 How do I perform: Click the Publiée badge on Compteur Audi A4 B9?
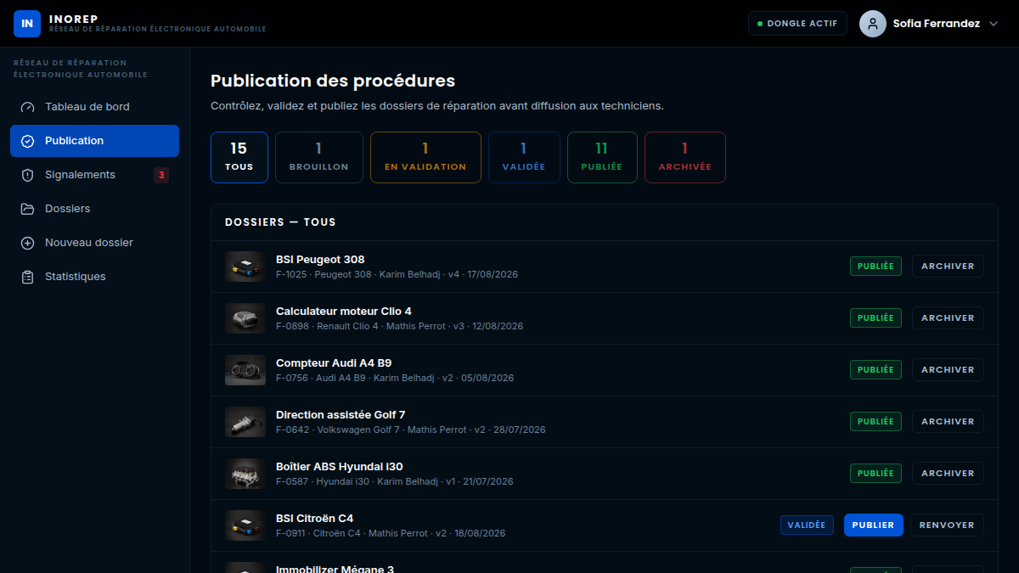click(x=875, y=370)
